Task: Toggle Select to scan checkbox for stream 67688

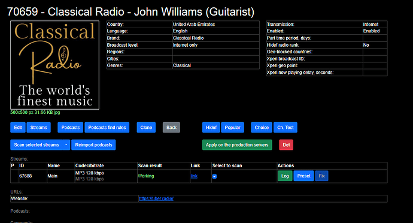Action: tap(214, 176)
